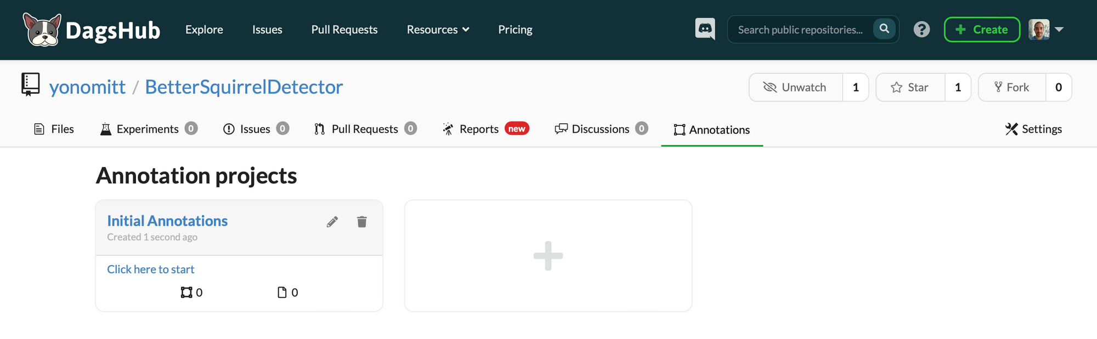
Task: Add new annotation project plus card
Action: (x=548, y=256)
